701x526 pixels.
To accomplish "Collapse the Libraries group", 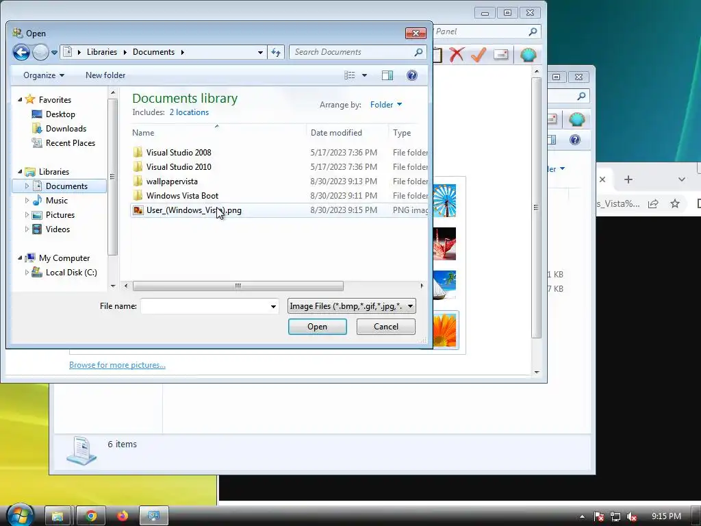I will coord(20,171).
